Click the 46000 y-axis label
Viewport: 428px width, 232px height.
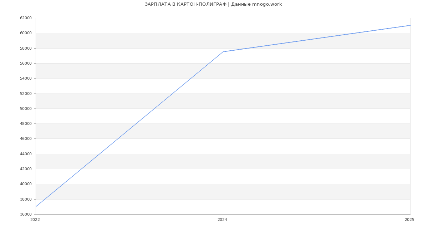click(26, 138)
